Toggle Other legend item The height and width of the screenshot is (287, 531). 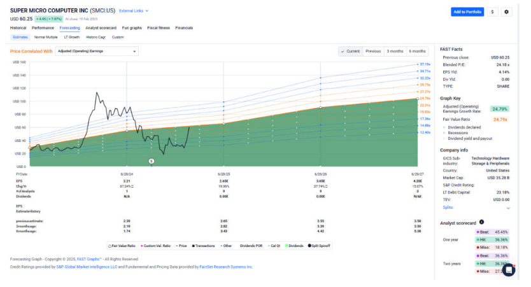coord(226,246)
